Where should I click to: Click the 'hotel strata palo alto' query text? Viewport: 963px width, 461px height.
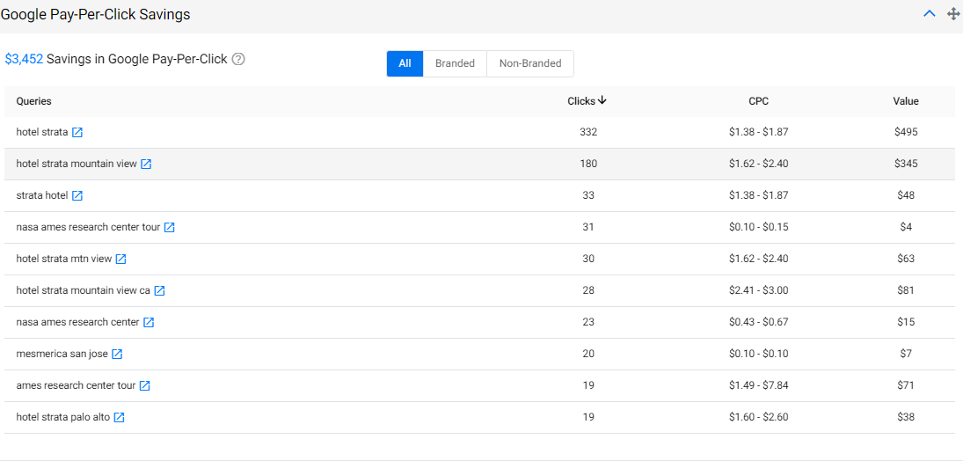63,417
